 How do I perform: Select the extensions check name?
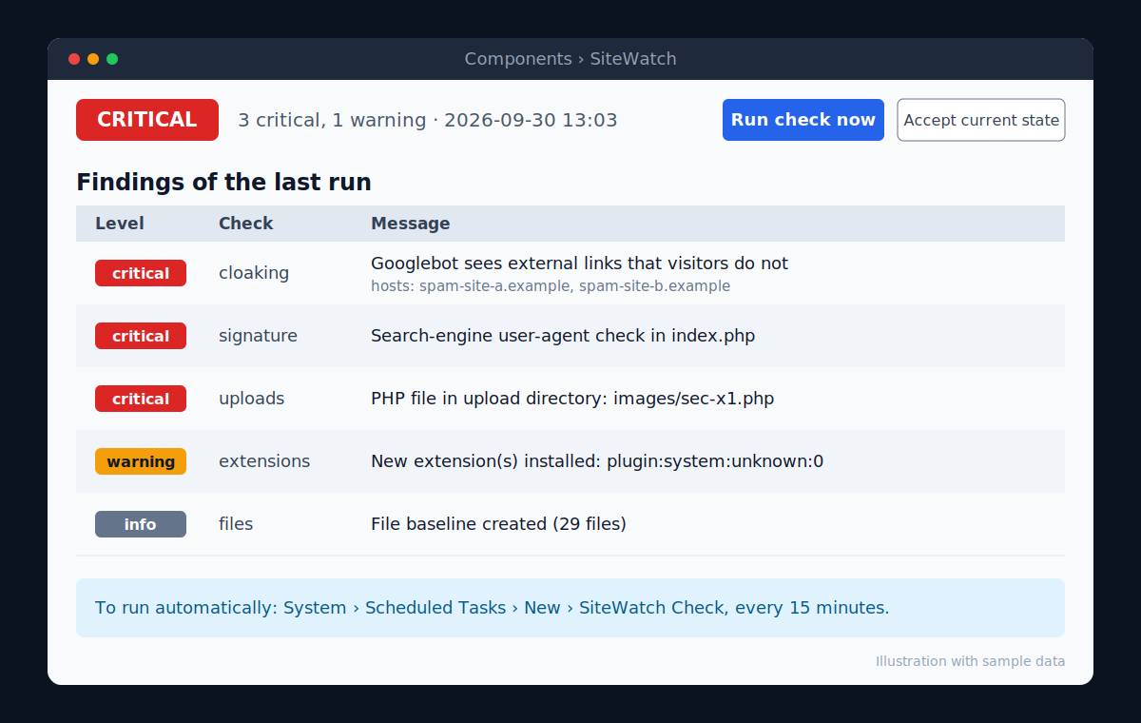(x=264, y=461)
